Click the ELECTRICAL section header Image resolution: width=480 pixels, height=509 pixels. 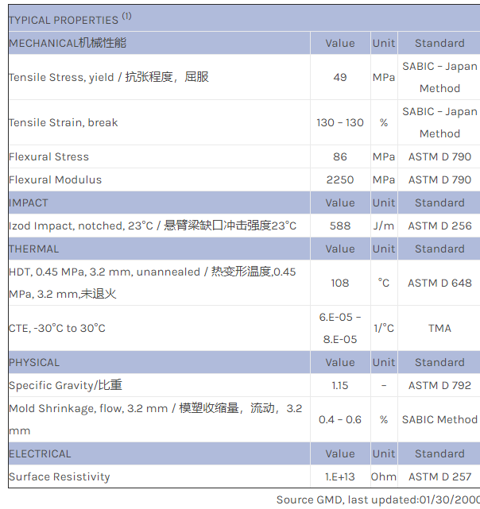(40, 453)
